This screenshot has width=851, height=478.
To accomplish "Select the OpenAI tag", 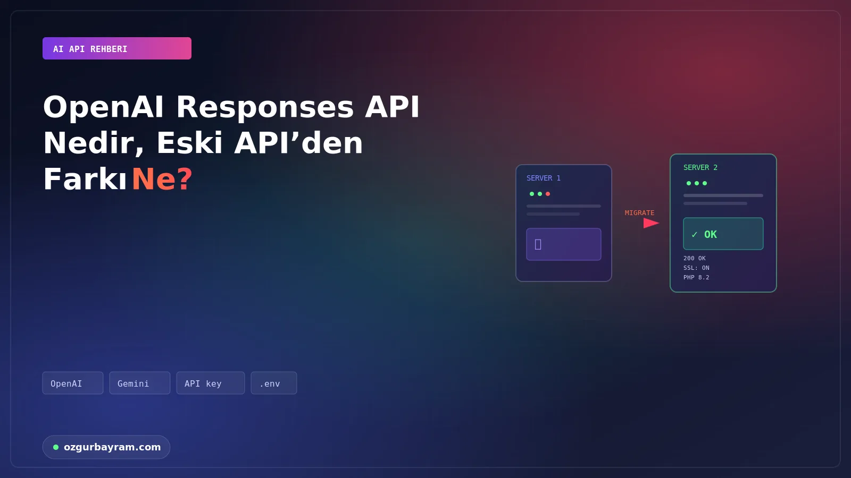I will pos(73,383).
